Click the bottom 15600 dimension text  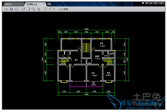[86, 94]
